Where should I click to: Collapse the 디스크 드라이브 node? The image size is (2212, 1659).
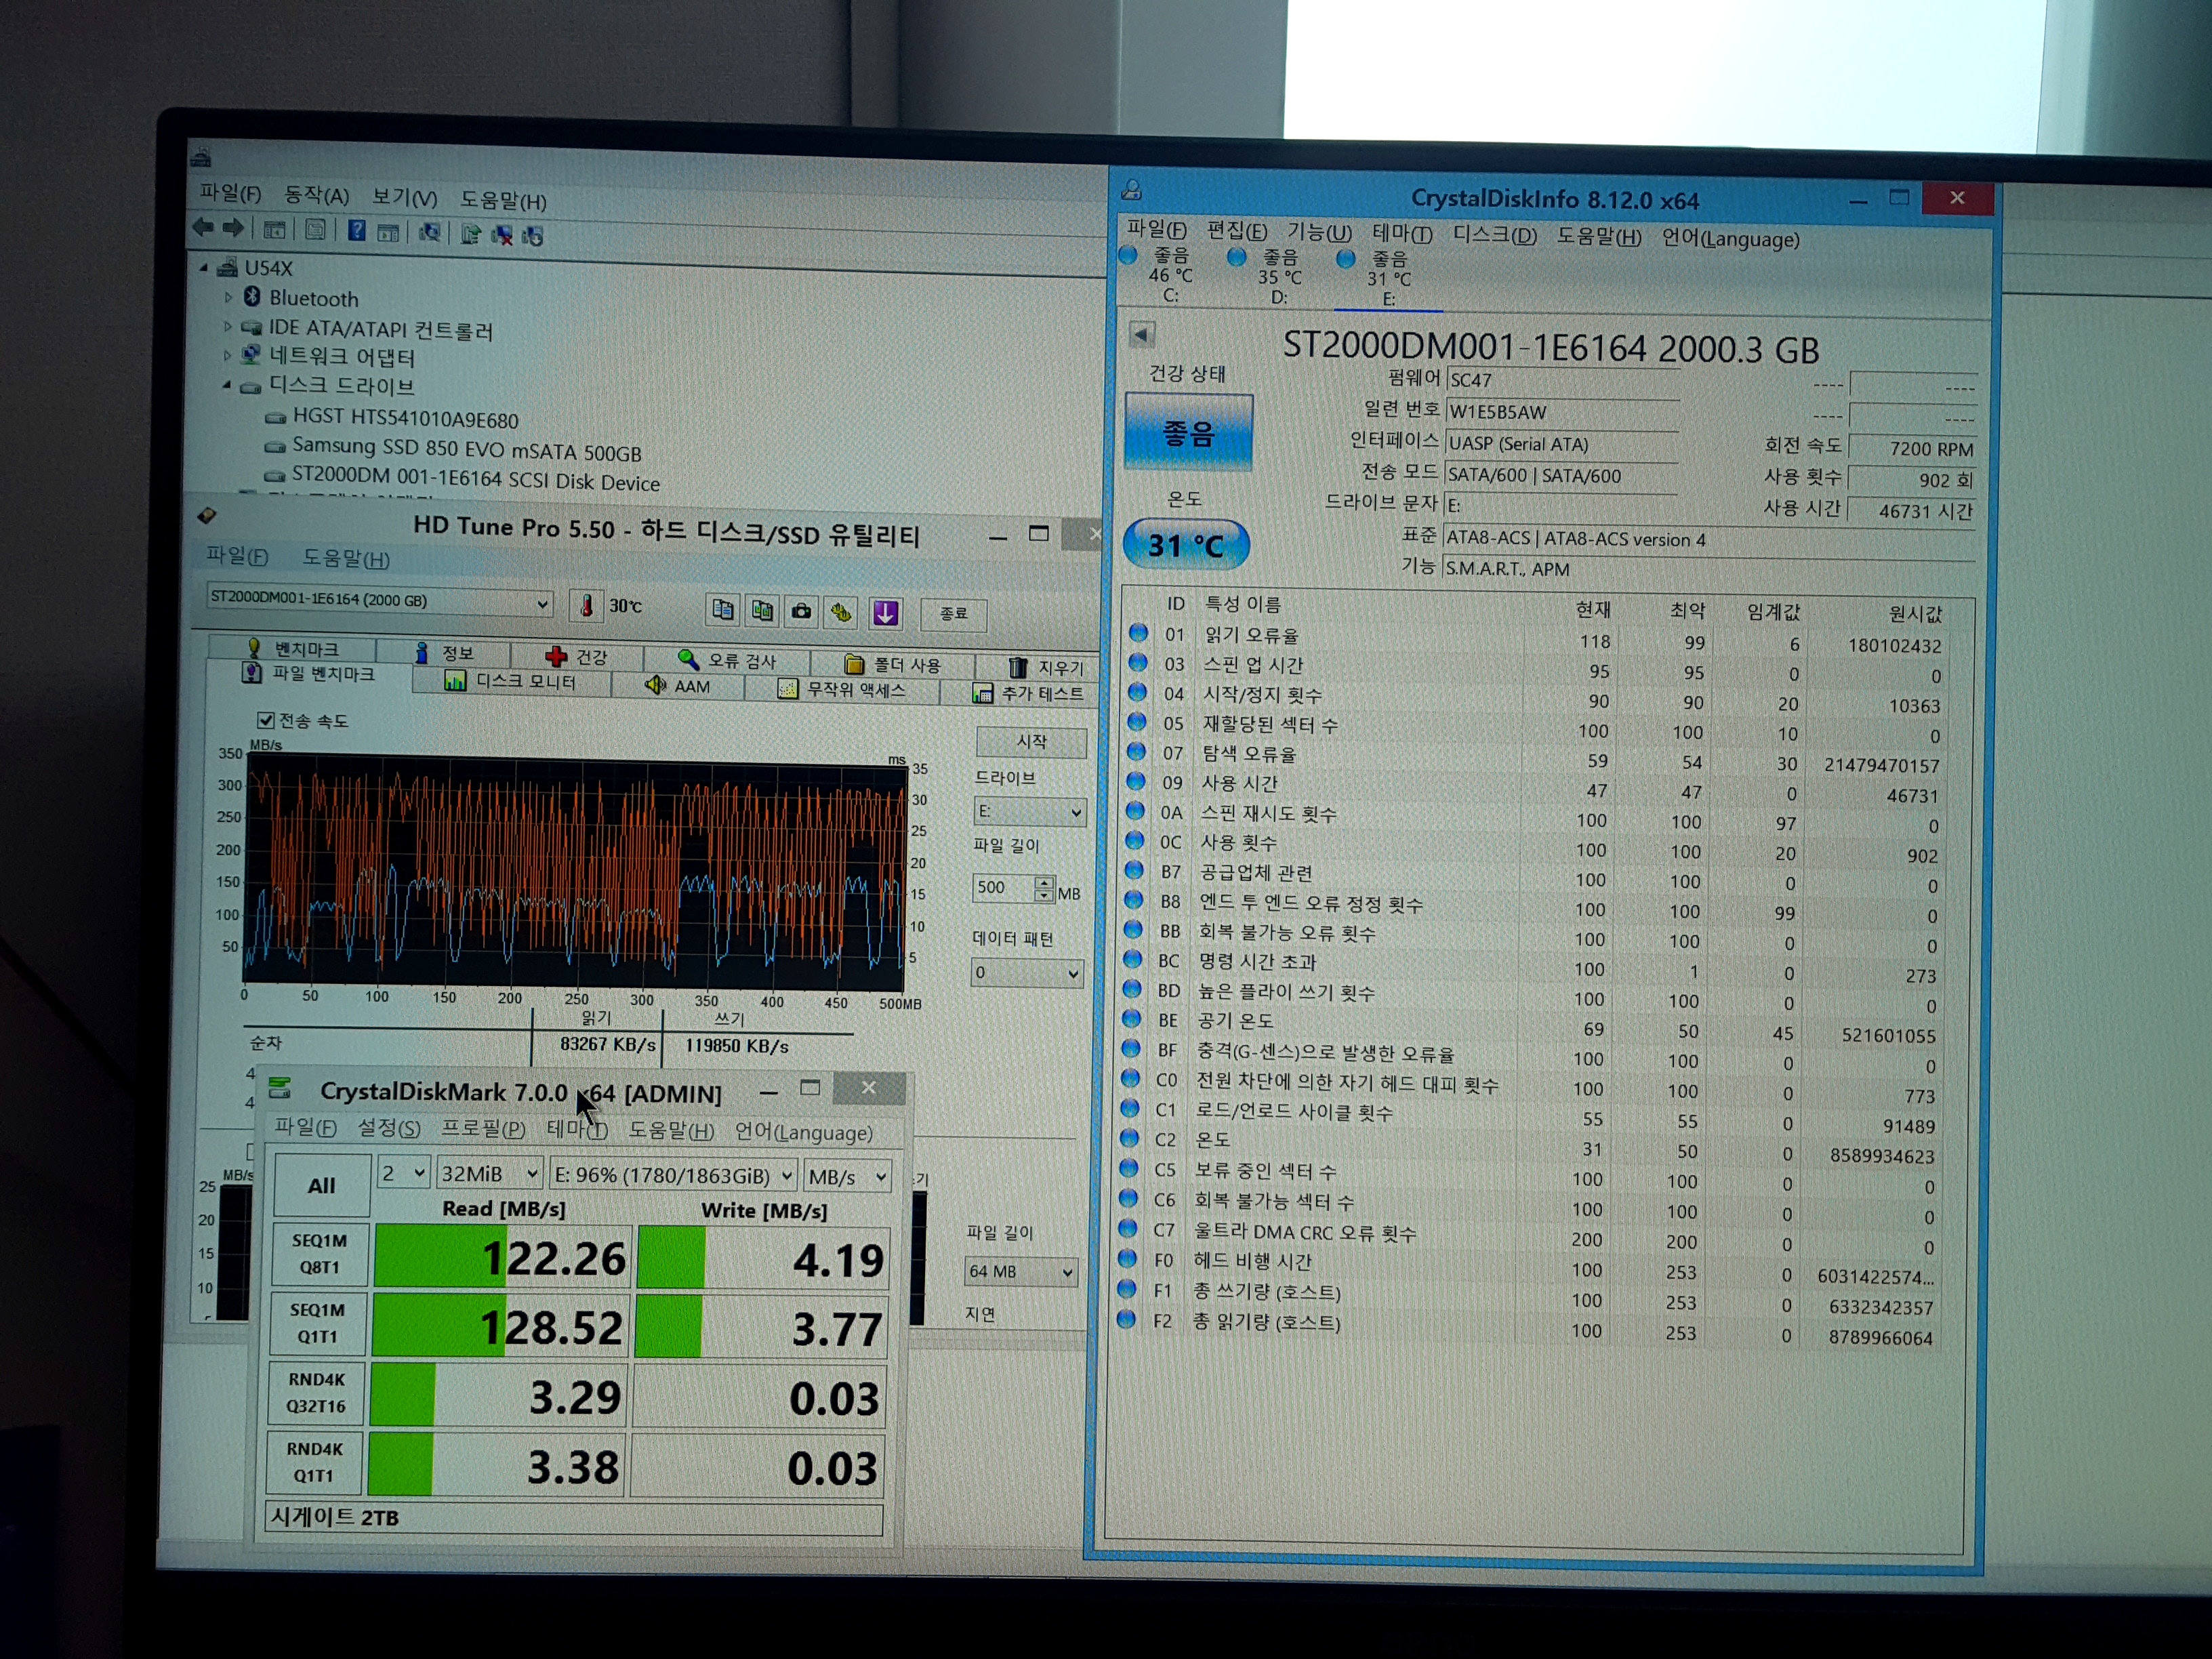227,384
